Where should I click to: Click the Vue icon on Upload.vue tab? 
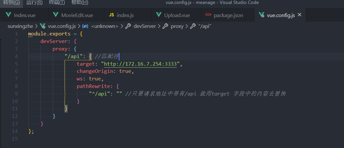pyautogui.click(x=159, y=15)
